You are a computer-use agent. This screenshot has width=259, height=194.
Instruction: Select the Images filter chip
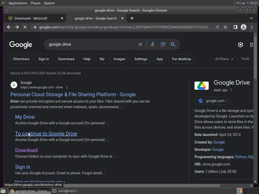119,59
